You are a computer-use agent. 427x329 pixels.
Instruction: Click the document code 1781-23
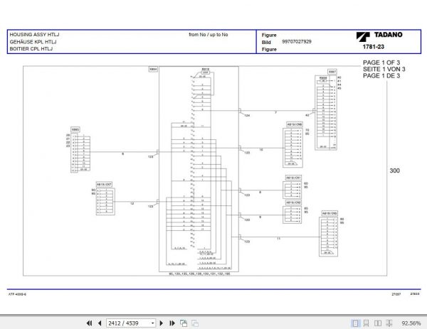(374, 47)
